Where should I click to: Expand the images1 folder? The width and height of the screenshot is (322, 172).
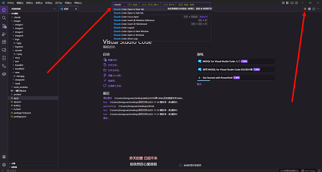pos(33,25)
